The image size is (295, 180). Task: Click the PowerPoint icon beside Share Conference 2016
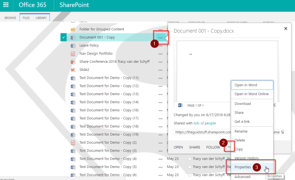(x=73, y=62)
